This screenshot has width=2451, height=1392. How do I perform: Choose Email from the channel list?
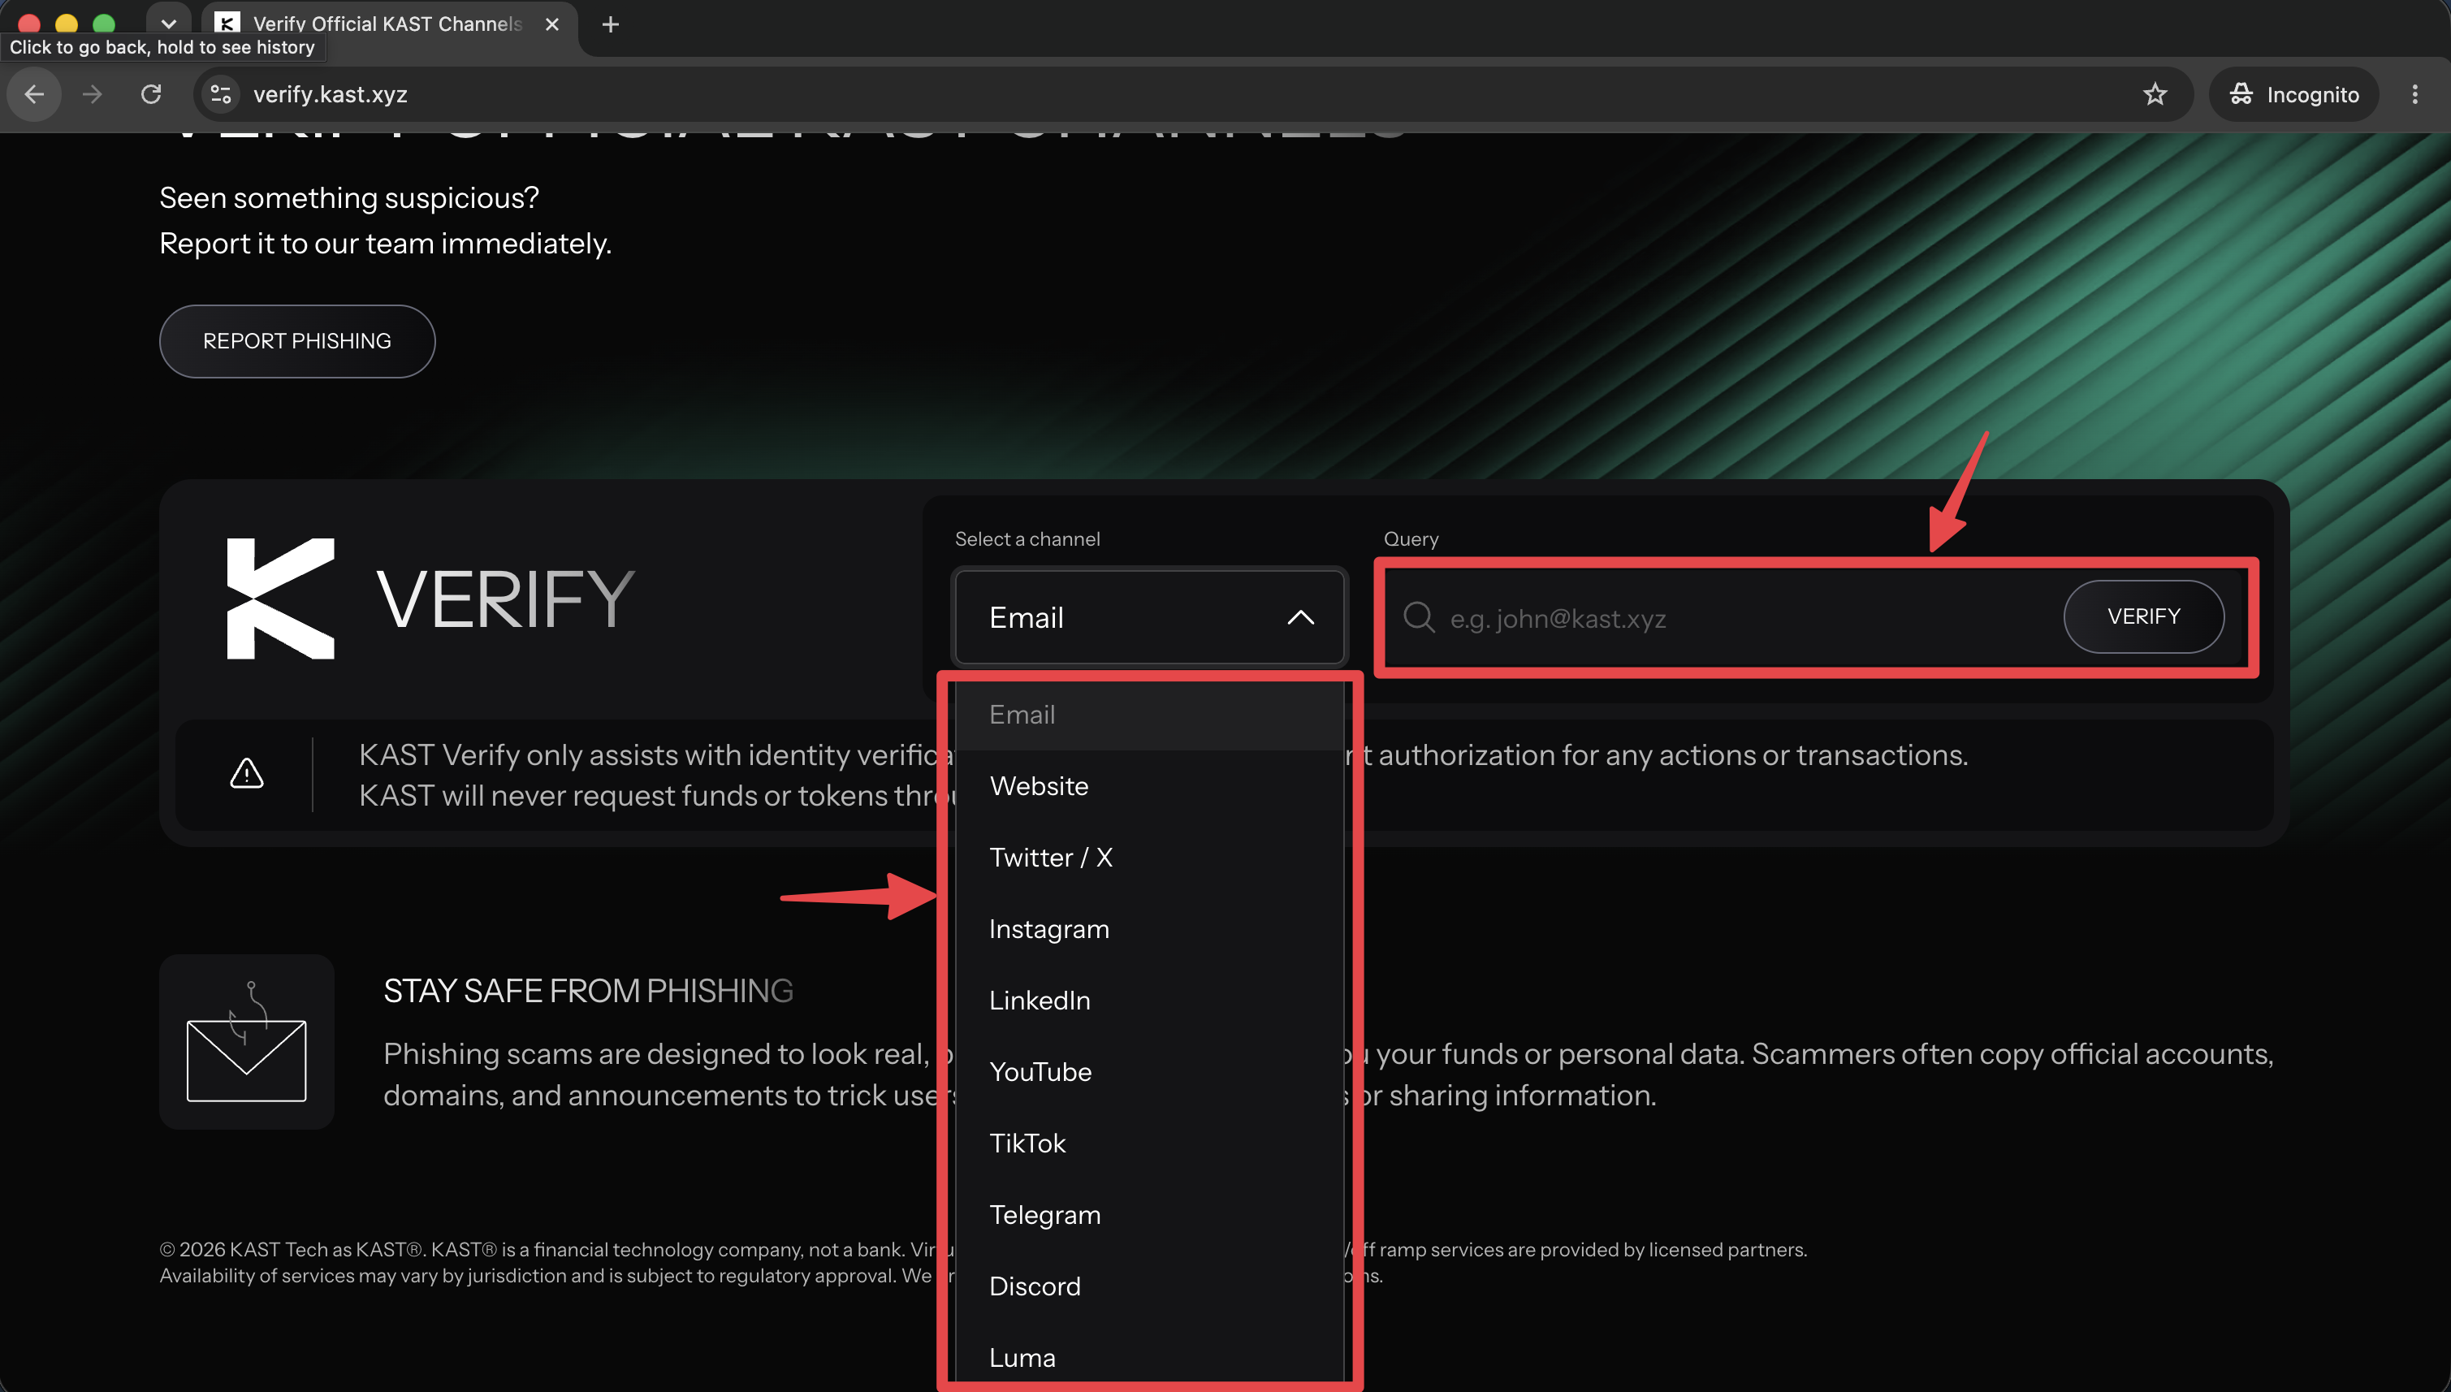coord(1150,715)
